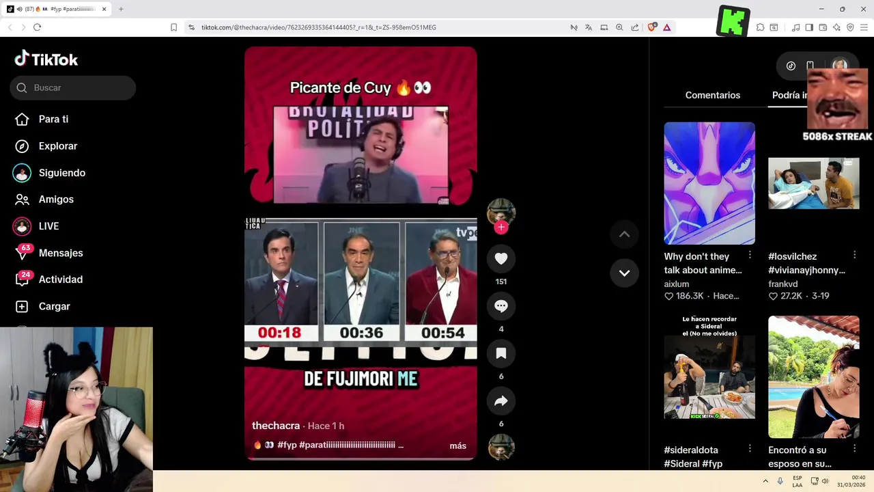
Task: Switch to the Comentarios tab
Action: 713,95
